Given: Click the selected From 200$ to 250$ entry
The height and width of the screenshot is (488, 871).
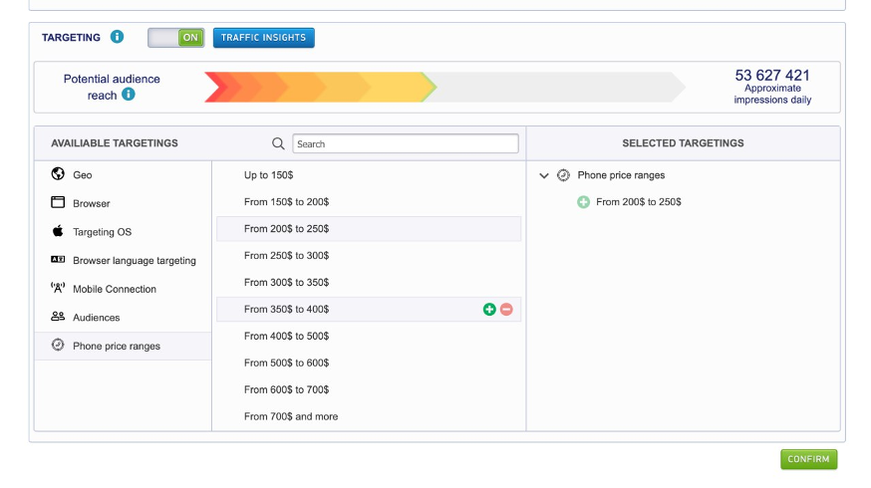Looking at the screenshot, I should pos(638,202).
